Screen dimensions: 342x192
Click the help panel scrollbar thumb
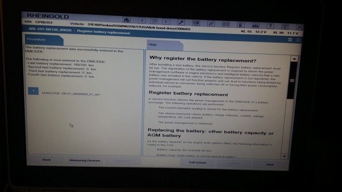[x=292, y=81]
